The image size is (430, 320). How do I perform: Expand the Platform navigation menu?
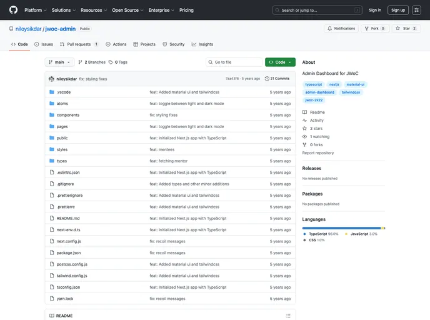[35, 10]
